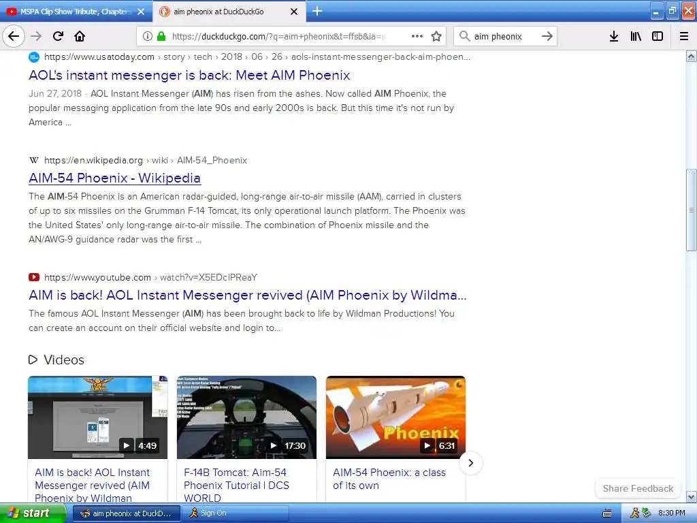The height and width of the screenshot is (523, 697).
Task: Submit search with the go arrow
Action: click(547, 36)
